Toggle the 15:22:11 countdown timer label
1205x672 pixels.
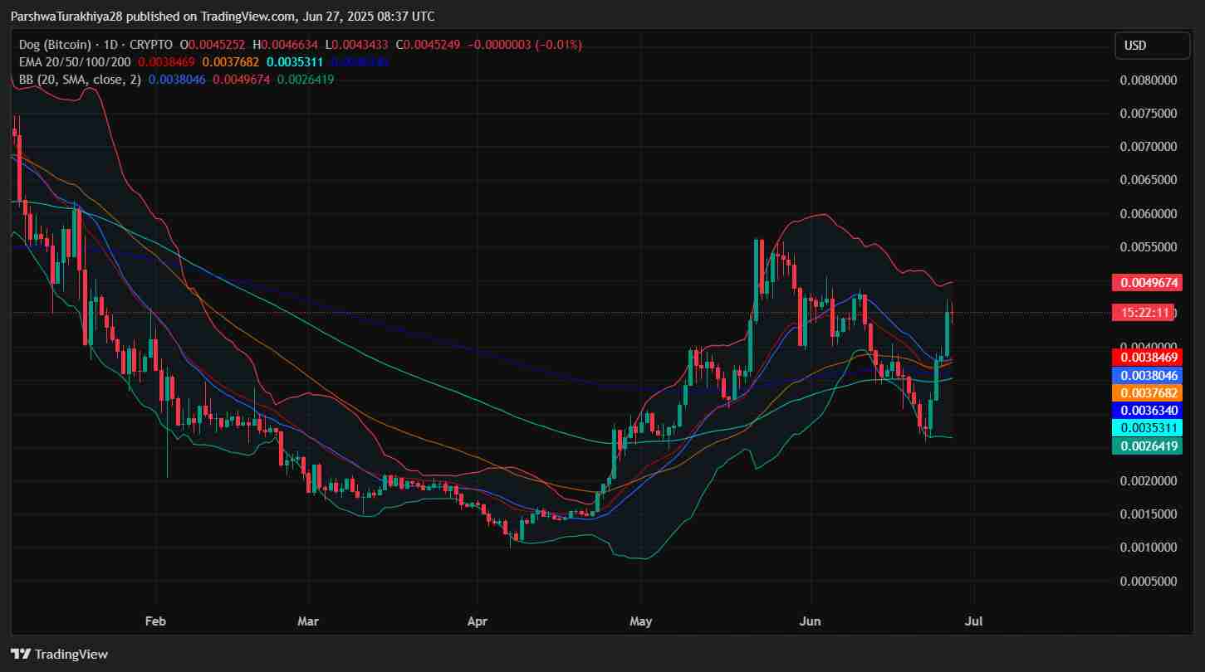pyautogui.click(x=1145, y=312)
